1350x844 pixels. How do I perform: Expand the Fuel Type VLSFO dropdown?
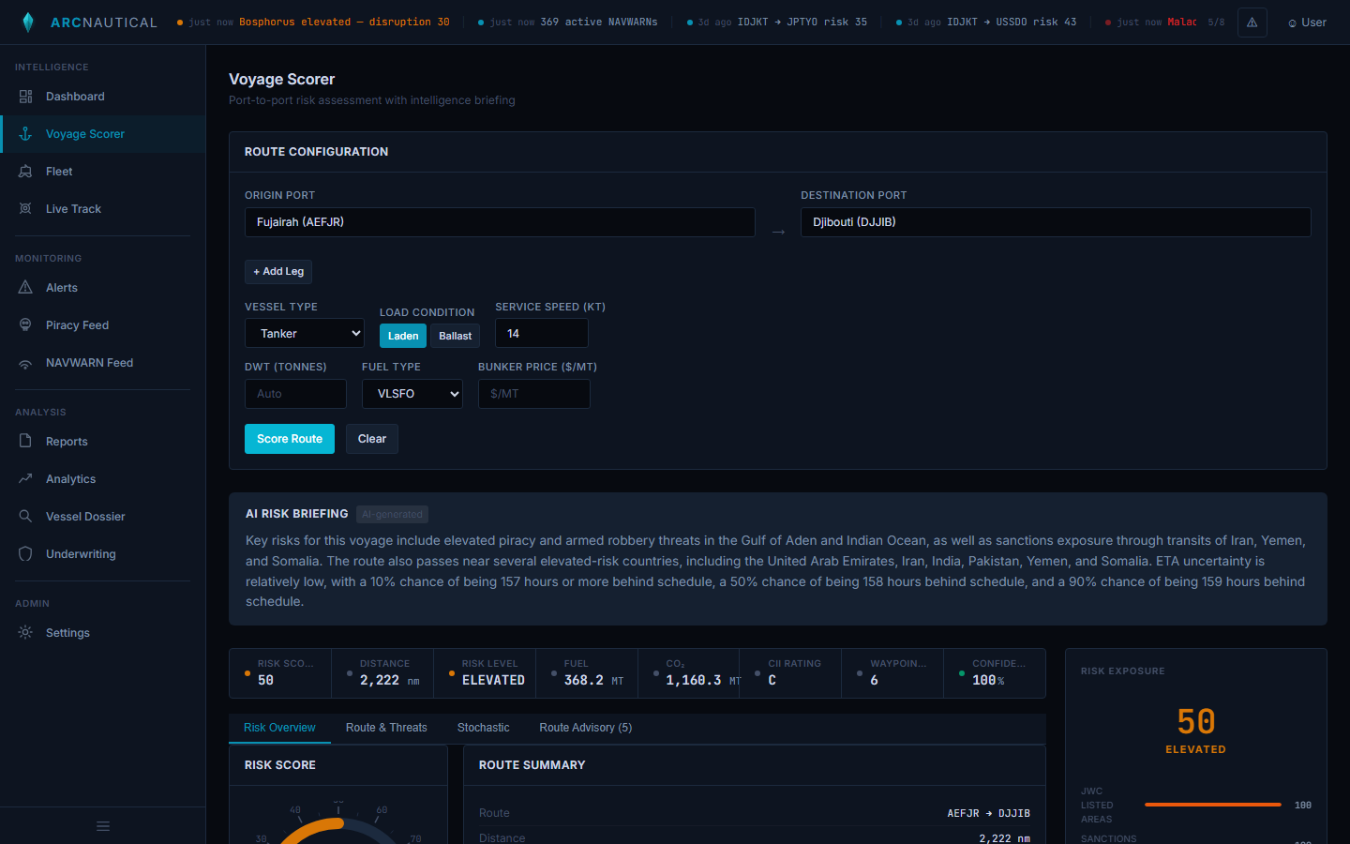[x=412, y=394]
